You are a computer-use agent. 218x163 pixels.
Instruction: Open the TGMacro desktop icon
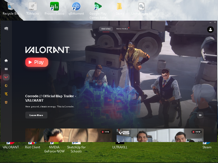click(33, 9)
